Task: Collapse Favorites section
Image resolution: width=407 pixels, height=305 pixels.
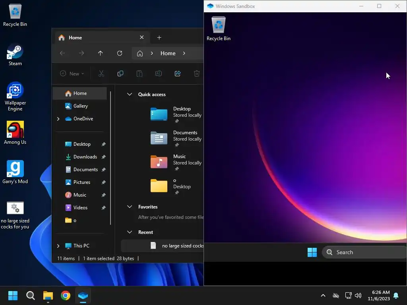Action: tap(130, 207)
